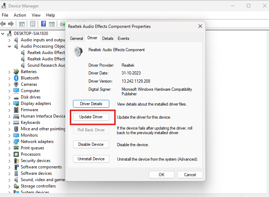Viewport: 269px width, 197px height.
Task: Click the blue Help question-mark toolbar icon
Action: click(x=44, y=24)
